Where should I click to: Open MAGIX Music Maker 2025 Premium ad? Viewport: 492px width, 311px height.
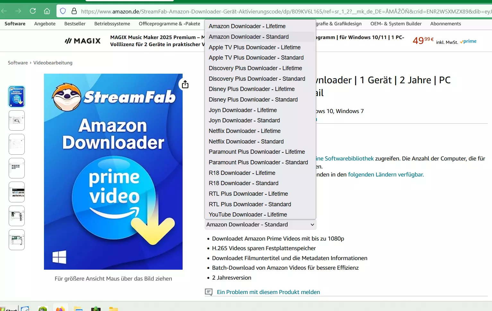point(157,41)
